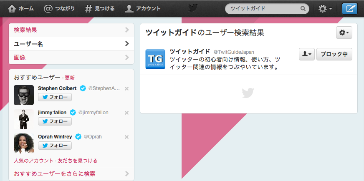Click jimmy fallon's verified badge
This screenshot has height=181, width=364.
point(73,113)
